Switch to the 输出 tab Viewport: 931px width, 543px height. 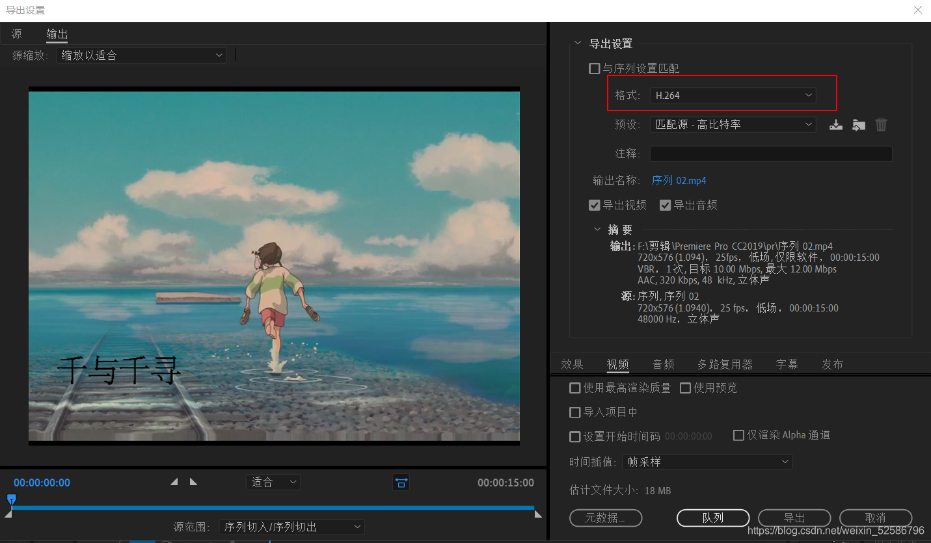(57, 34)
